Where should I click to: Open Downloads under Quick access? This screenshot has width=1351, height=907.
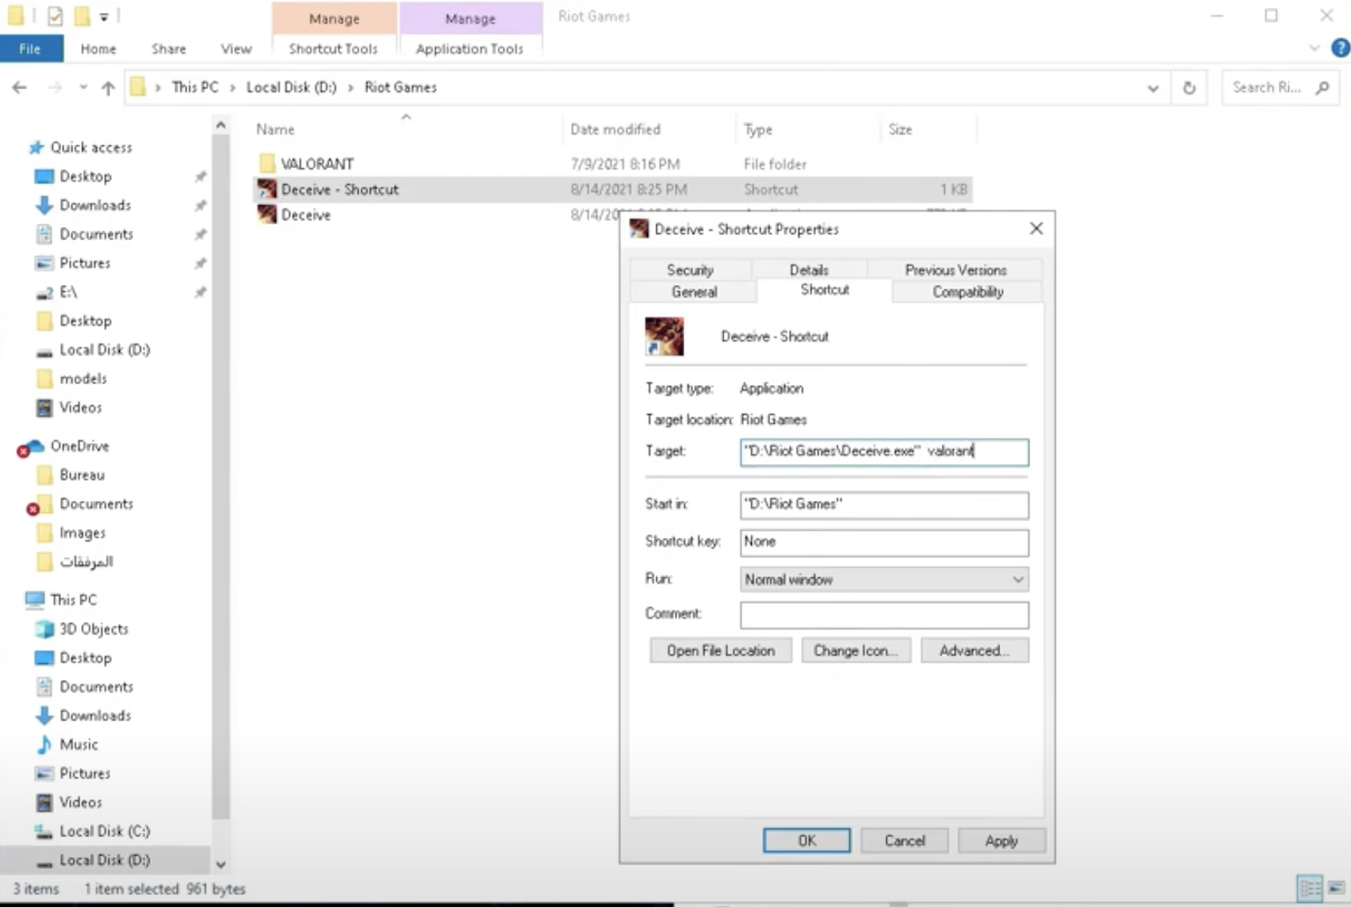pyautogui.click(x=95, y=205)
